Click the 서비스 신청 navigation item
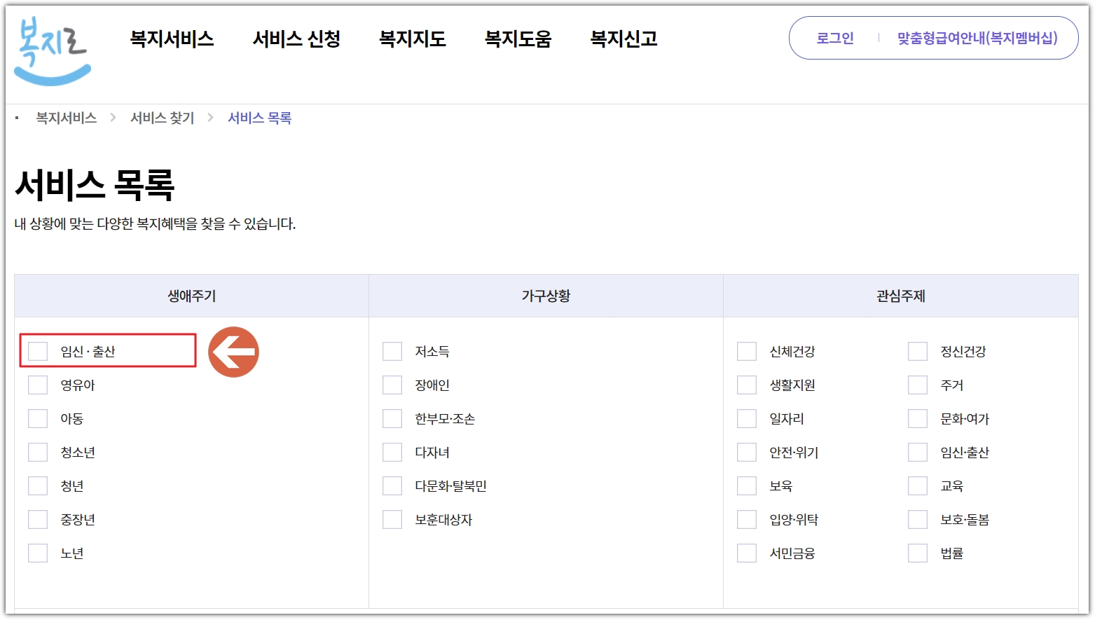The width and height of the screenshot is (1095, 620). pyautogui.click(x=296, y=40)
